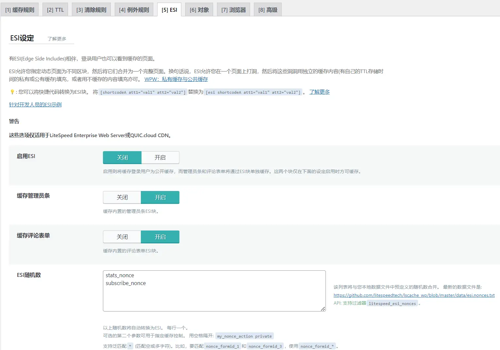The height and width of the screenshot is (350, 500).
Task: Turn on 启用ESI with 开启 button
Action: tap(160, 158)
